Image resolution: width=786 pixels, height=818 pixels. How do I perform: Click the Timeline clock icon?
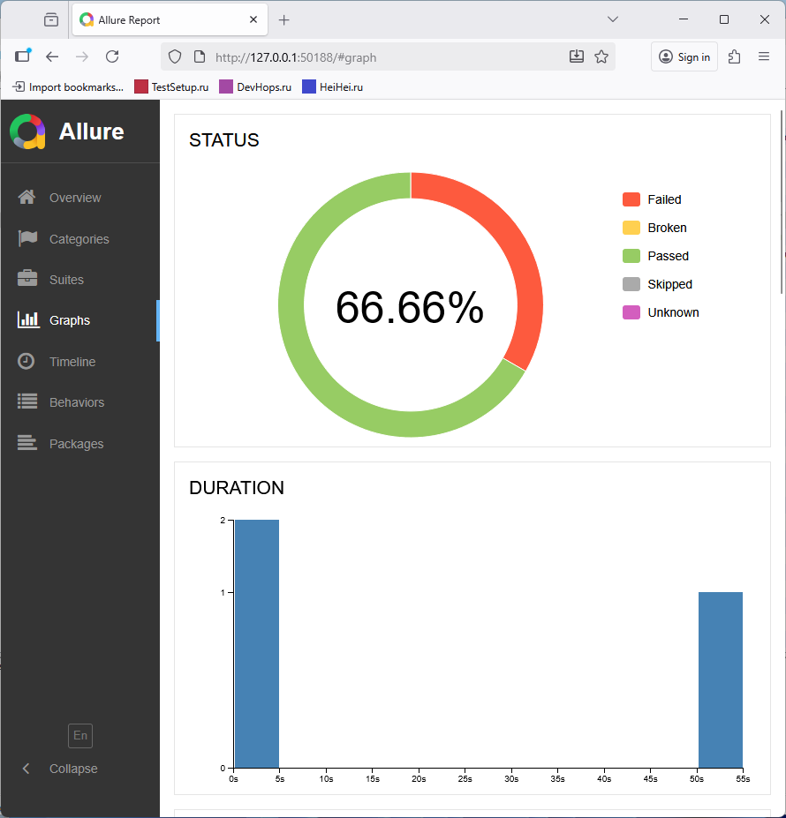coord(26,361)
